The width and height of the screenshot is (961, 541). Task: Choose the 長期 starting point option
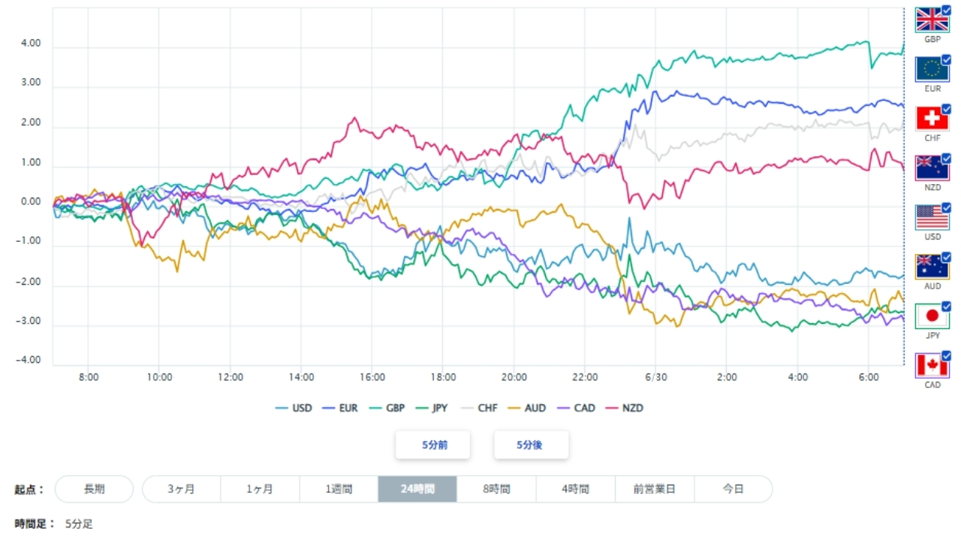pos(94,489)
